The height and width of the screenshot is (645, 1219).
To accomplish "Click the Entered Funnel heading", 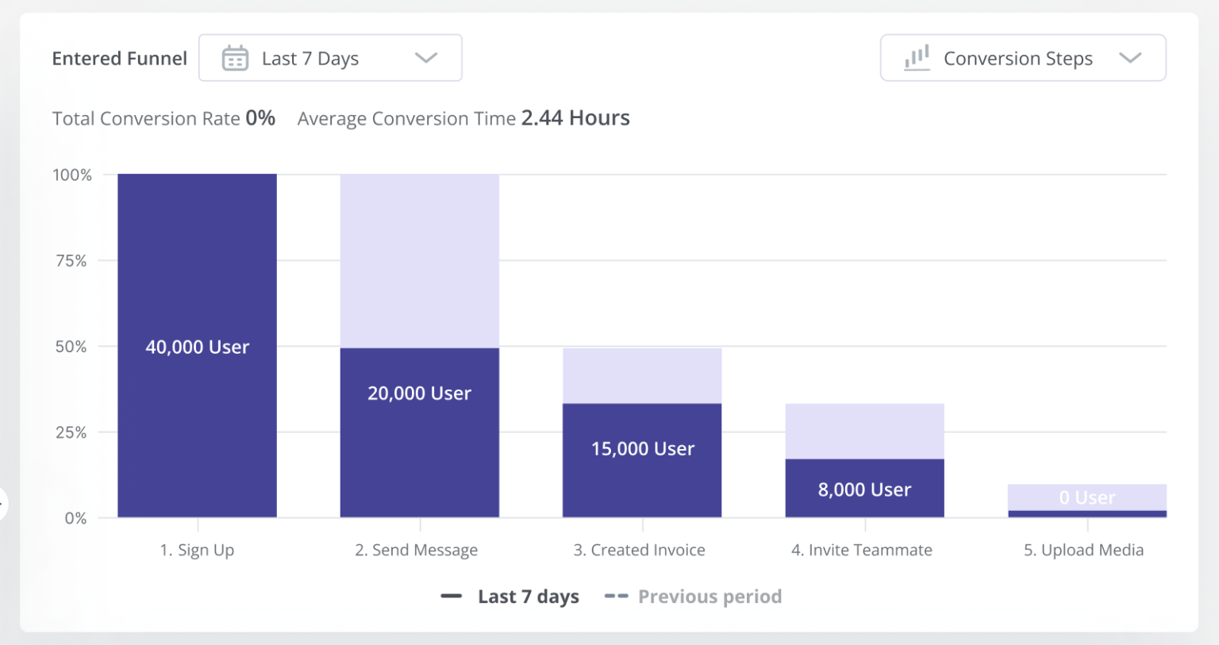I will click(x=119, y=57).
